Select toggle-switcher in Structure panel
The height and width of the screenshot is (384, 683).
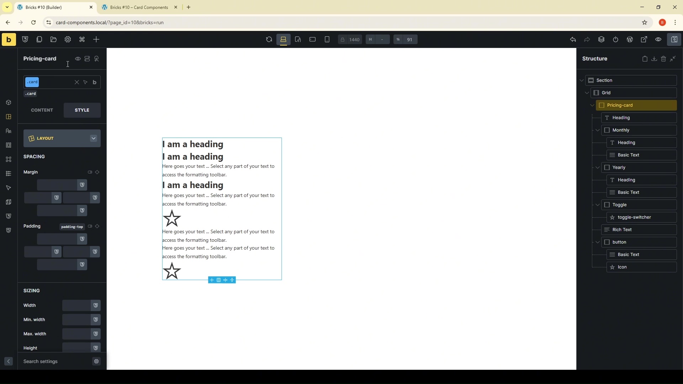[x=634, y=217]
